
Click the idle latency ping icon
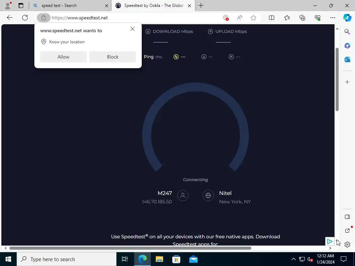pos(176,57)
